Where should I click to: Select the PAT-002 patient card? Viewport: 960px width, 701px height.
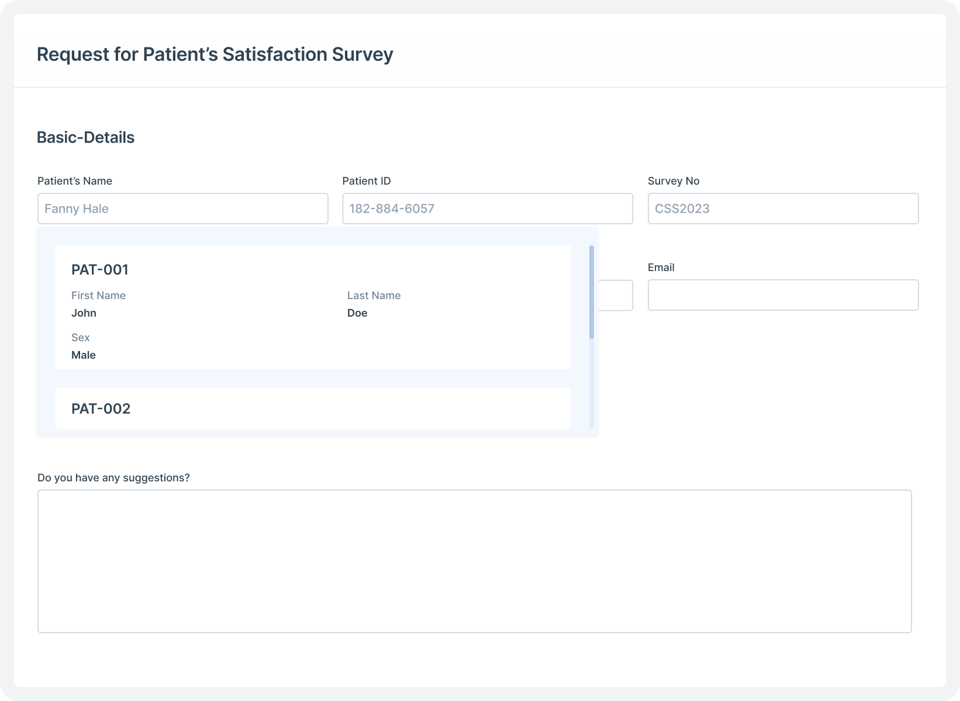[313, 408]
